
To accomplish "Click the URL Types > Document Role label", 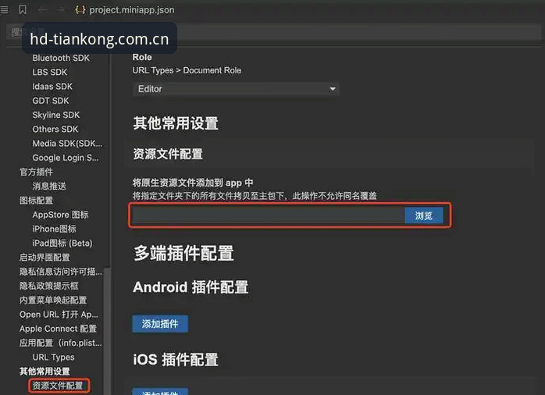I will [x=187, y=70].
